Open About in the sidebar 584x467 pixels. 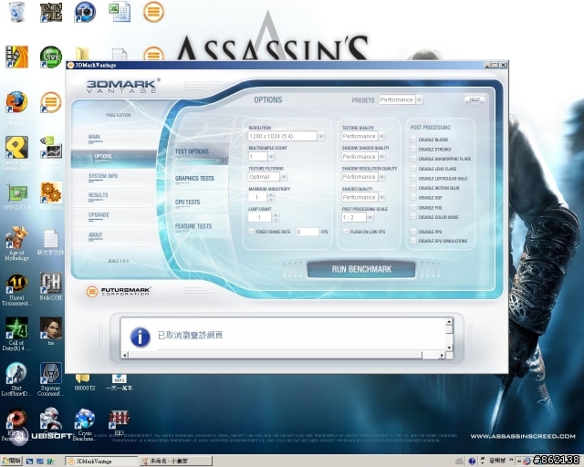point(95,235)
